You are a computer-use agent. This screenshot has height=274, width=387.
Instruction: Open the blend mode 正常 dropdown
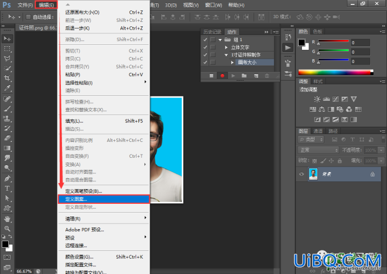(x=318, y=150)
